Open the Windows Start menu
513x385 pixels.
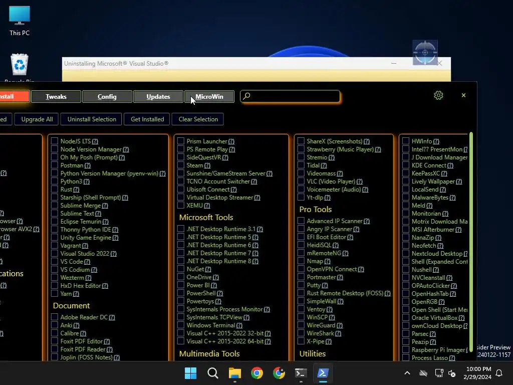tap(190, 373)
